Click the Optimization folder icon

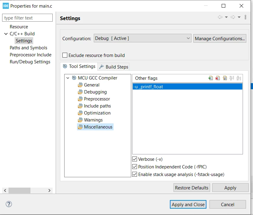pyautogui.click(x=80, y=113)
